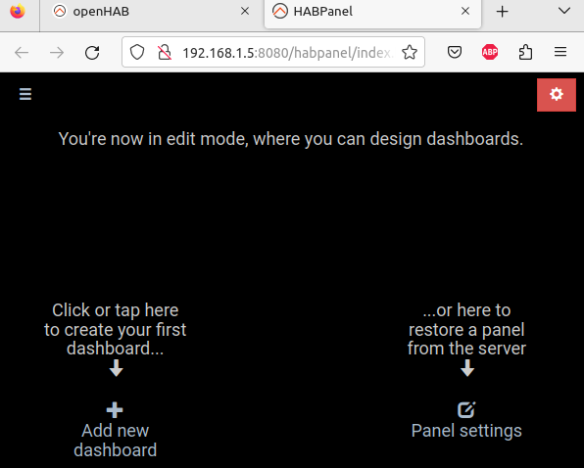Click the Add new dashboard label

point(115,441)
